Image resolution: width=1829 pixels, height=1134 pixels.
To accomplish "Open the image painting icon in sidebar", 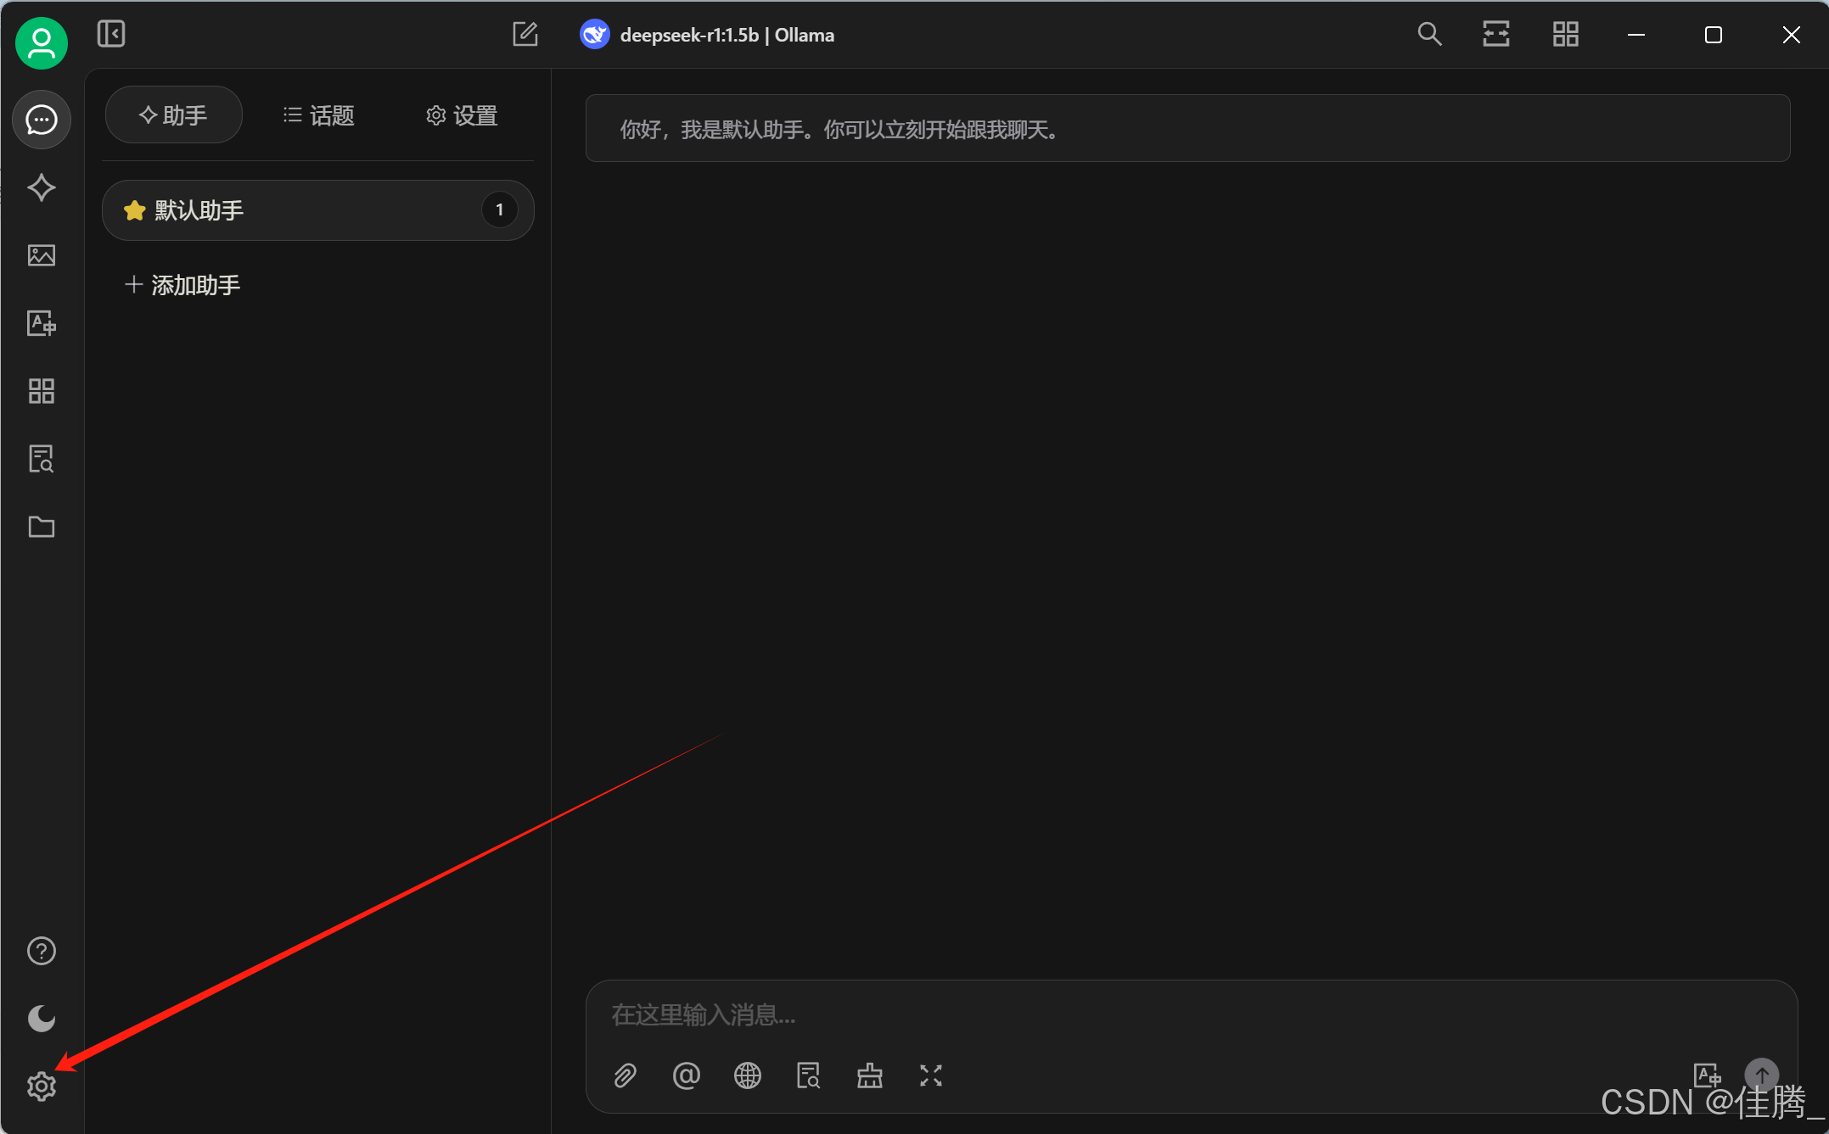I will point(41,255).
